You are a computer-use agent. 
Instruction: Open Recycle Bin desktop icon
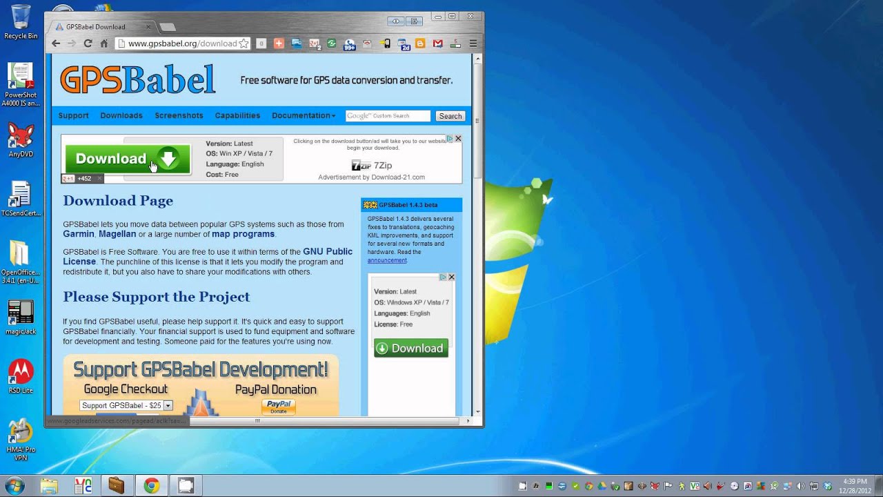click(x=21, y=21)
